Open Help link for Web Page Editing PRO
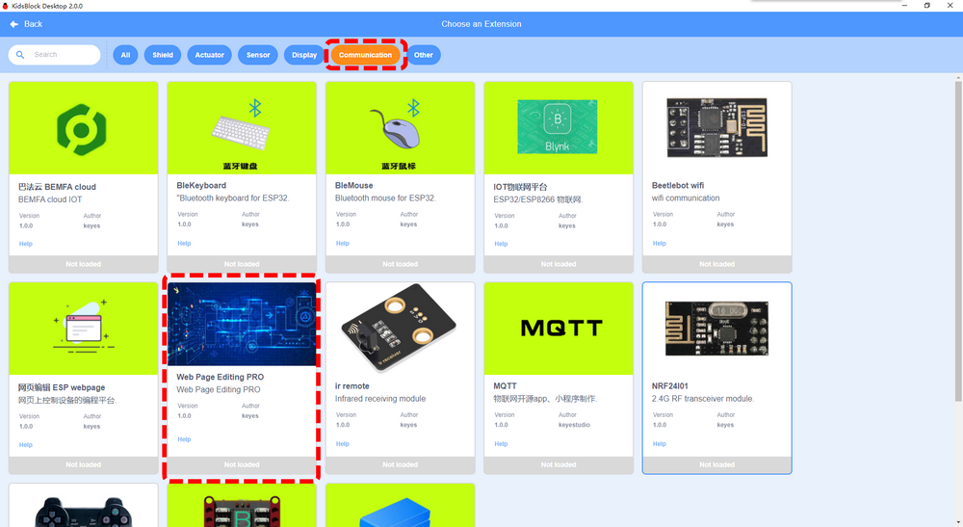The image size is (963, 527). pos(184,439)
